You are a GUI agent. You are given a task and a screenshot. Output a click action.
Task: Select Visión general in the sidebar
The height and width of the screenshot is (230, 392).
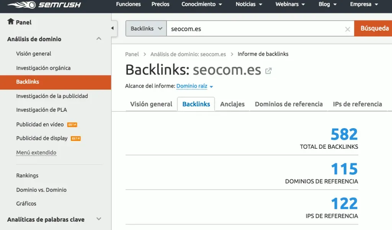[x=34, y=54]
